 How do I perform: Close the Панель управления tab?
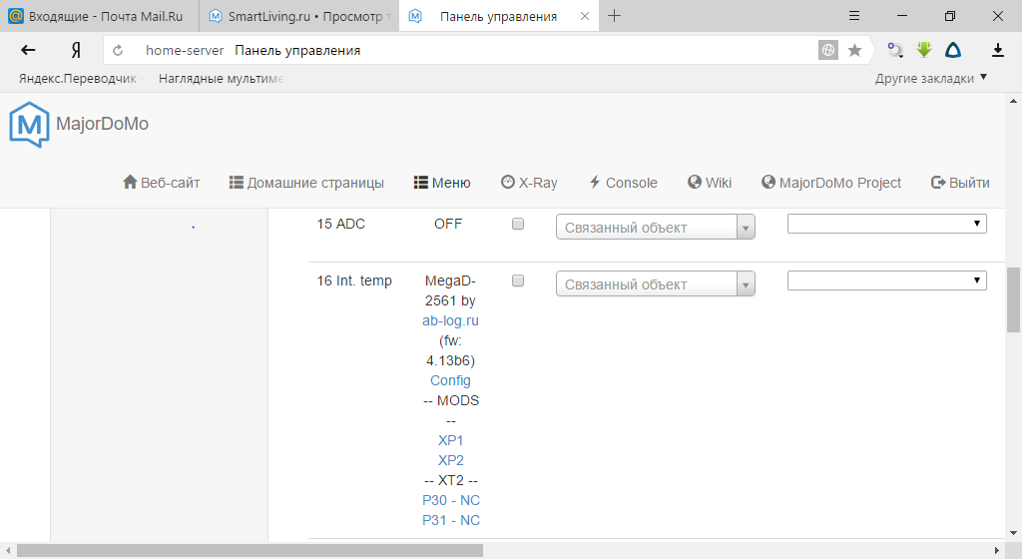(585, 16)
